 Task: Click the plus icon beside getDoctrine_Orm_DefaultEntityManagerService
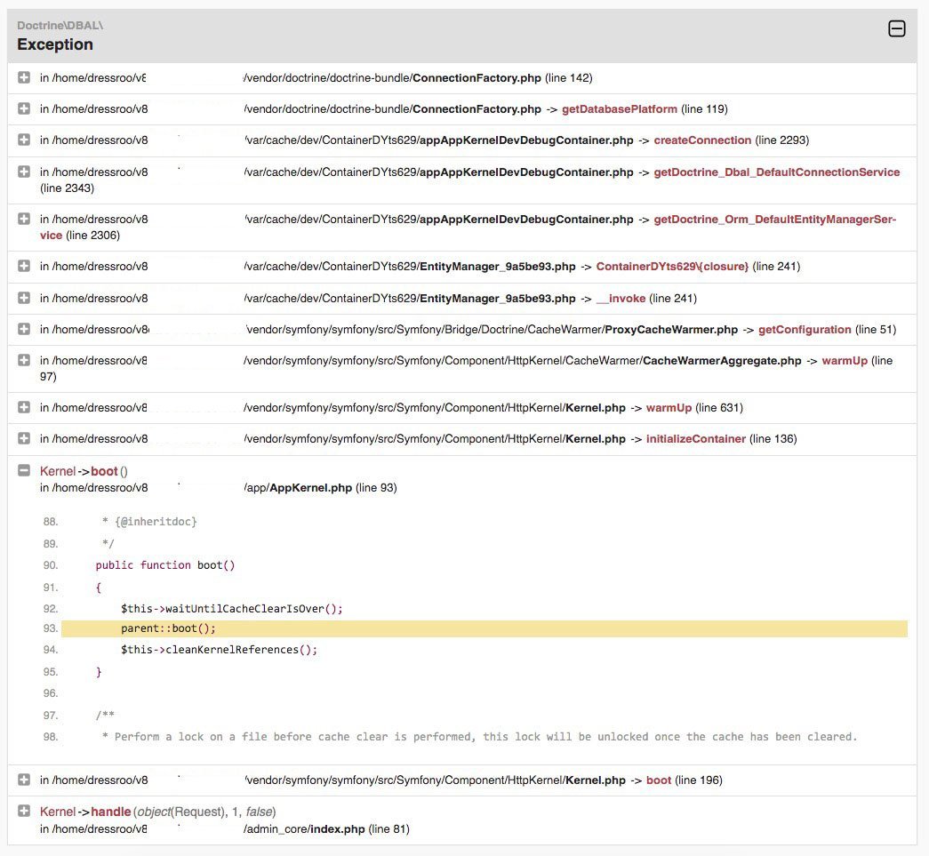(x=24, y=220)
